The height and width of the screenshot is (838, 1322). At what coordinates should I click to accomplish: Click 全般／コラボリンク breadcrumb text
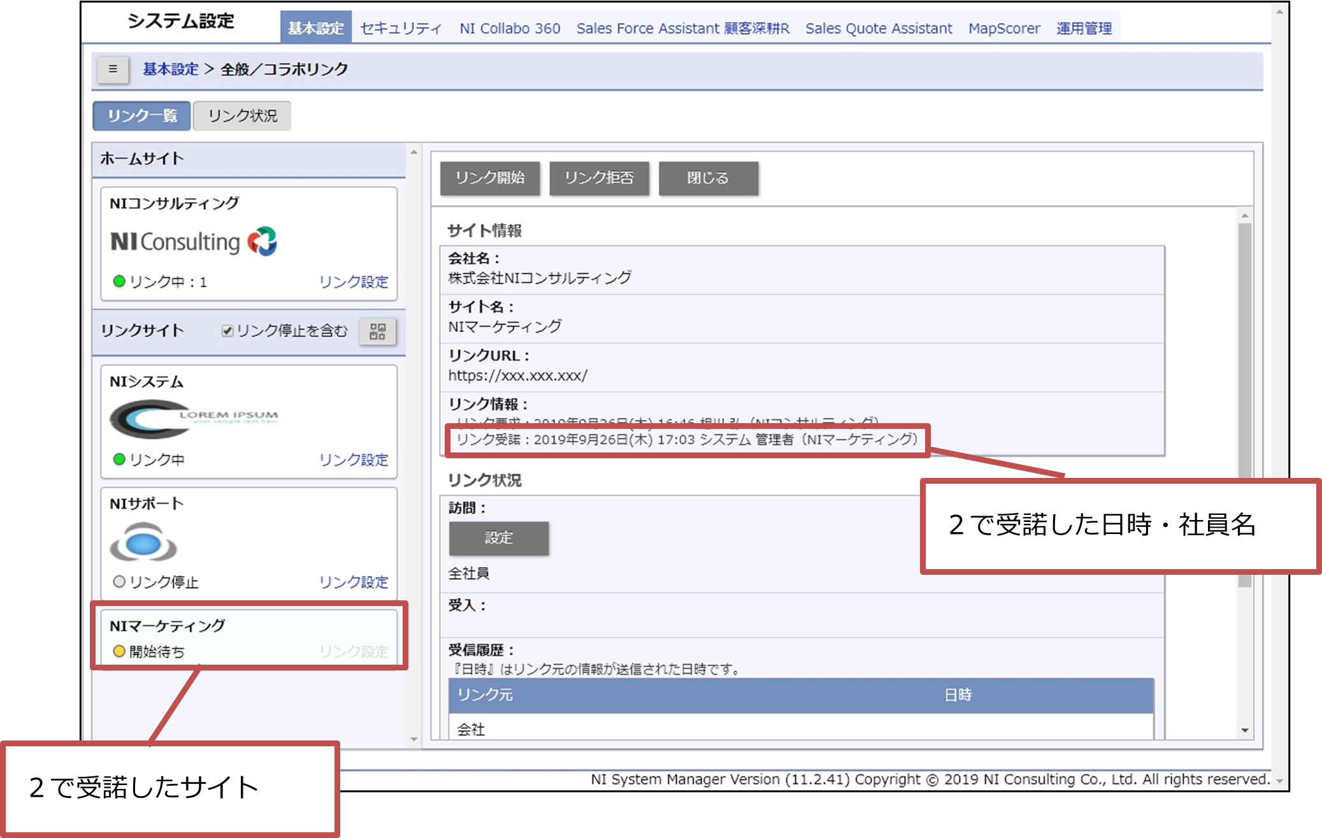[284, 69]
